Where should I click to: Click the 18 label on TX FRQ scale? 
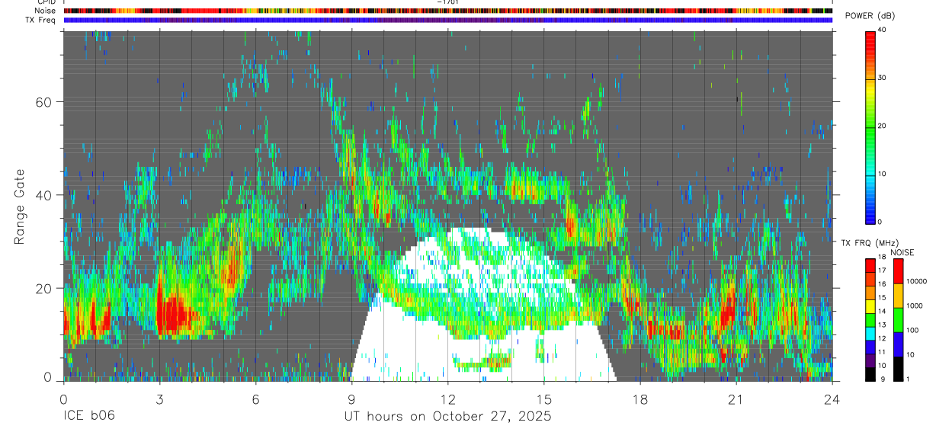pos(882,257)
